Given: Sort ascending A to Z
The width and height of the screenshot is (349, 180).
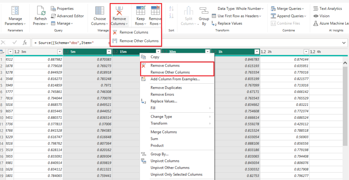Looking at the screenshot, I should tap(171, 9).
